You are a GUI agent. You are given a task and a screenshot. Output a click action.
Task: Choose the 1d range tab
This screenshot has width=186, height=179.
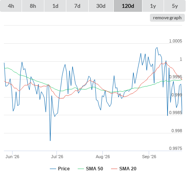pos(55,6)
